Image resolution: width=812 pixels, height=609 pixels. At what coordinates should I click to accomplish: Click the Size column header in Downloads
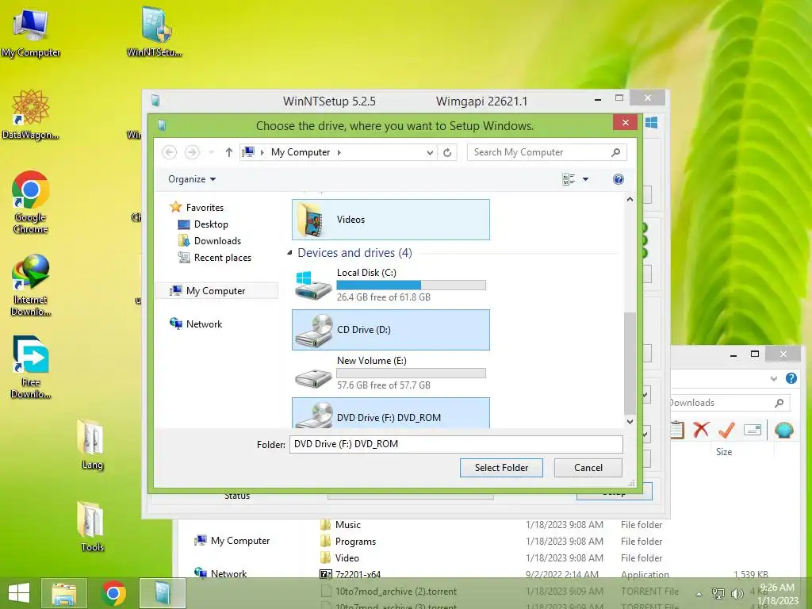(x=724, y=451)
